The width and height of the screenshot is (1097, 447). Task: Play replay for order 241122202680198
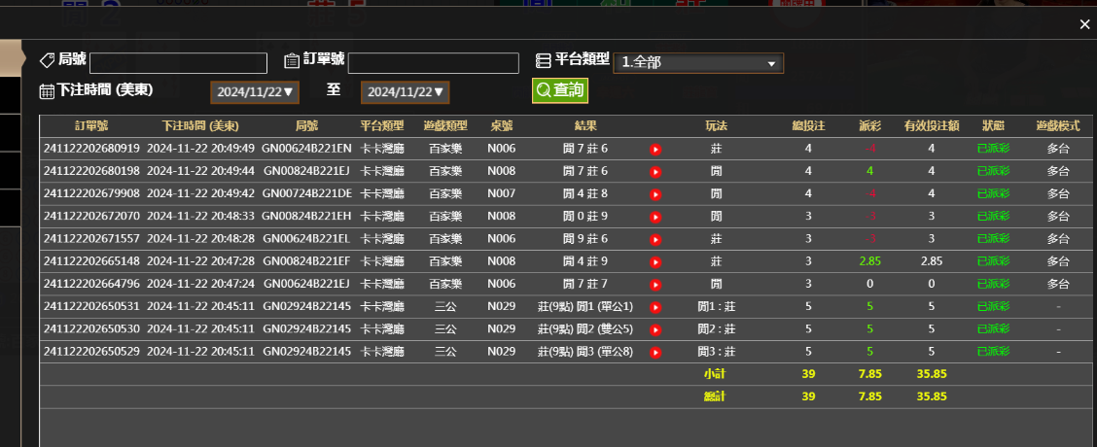[655, 172]
